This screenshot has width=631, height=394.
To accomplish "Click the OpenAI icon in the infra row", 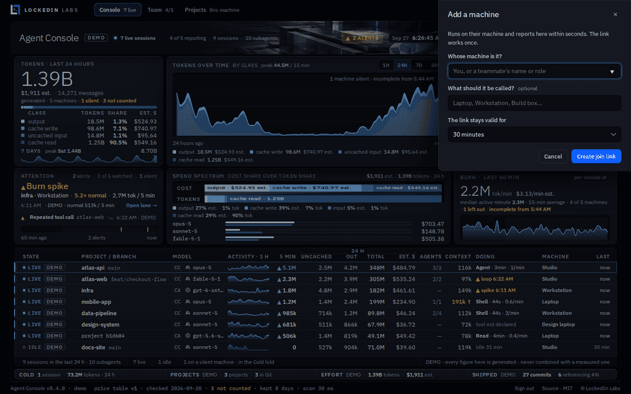I will point(188,290).
